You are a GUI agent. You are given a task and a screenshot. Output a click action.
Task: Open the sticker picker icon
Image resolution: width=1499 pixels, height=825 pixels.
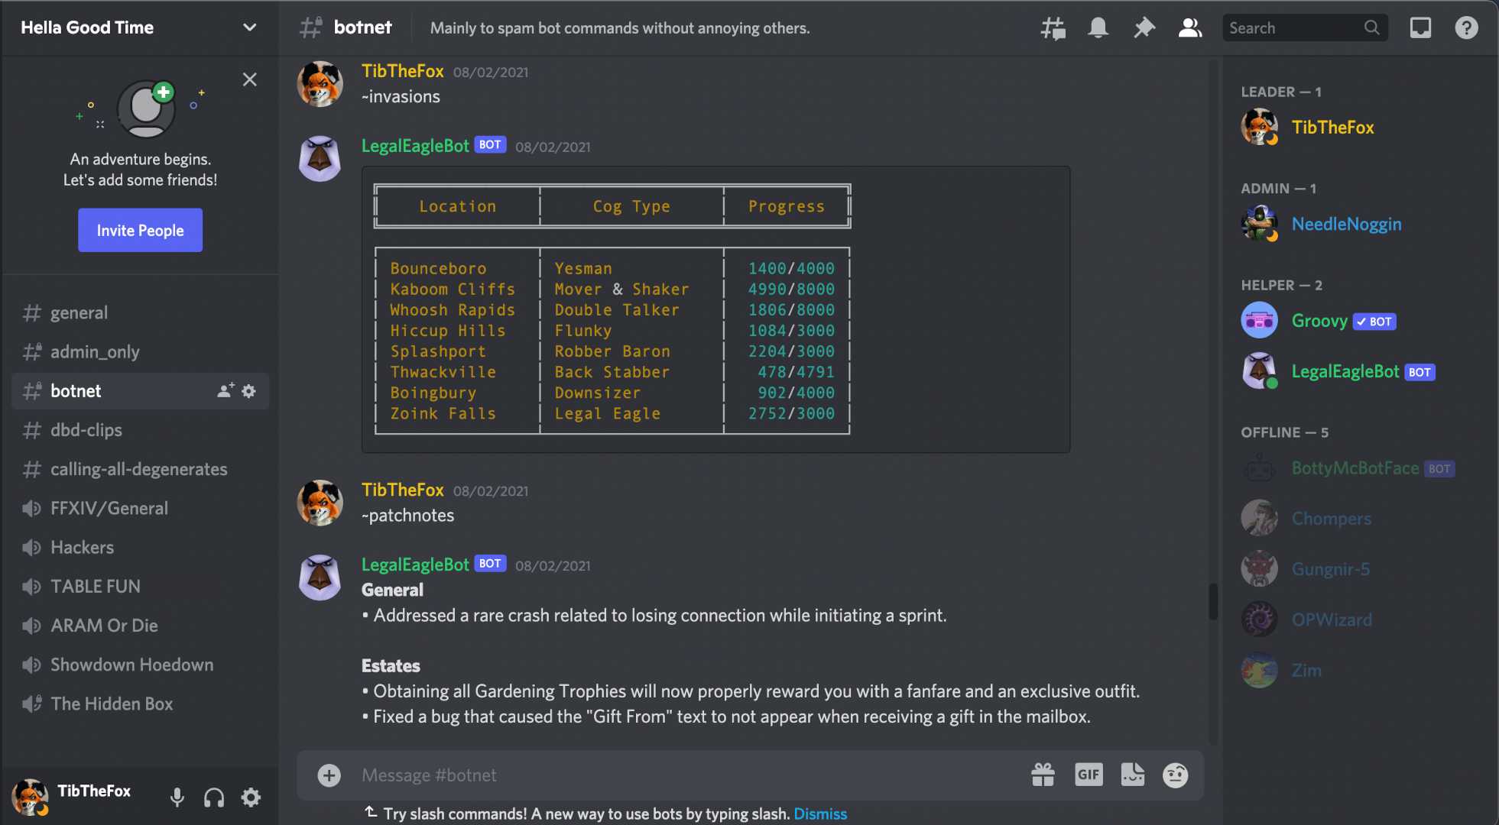pos(1132,775)
